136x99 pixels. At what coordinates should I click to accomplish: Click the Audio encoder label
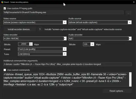point(76,35)
